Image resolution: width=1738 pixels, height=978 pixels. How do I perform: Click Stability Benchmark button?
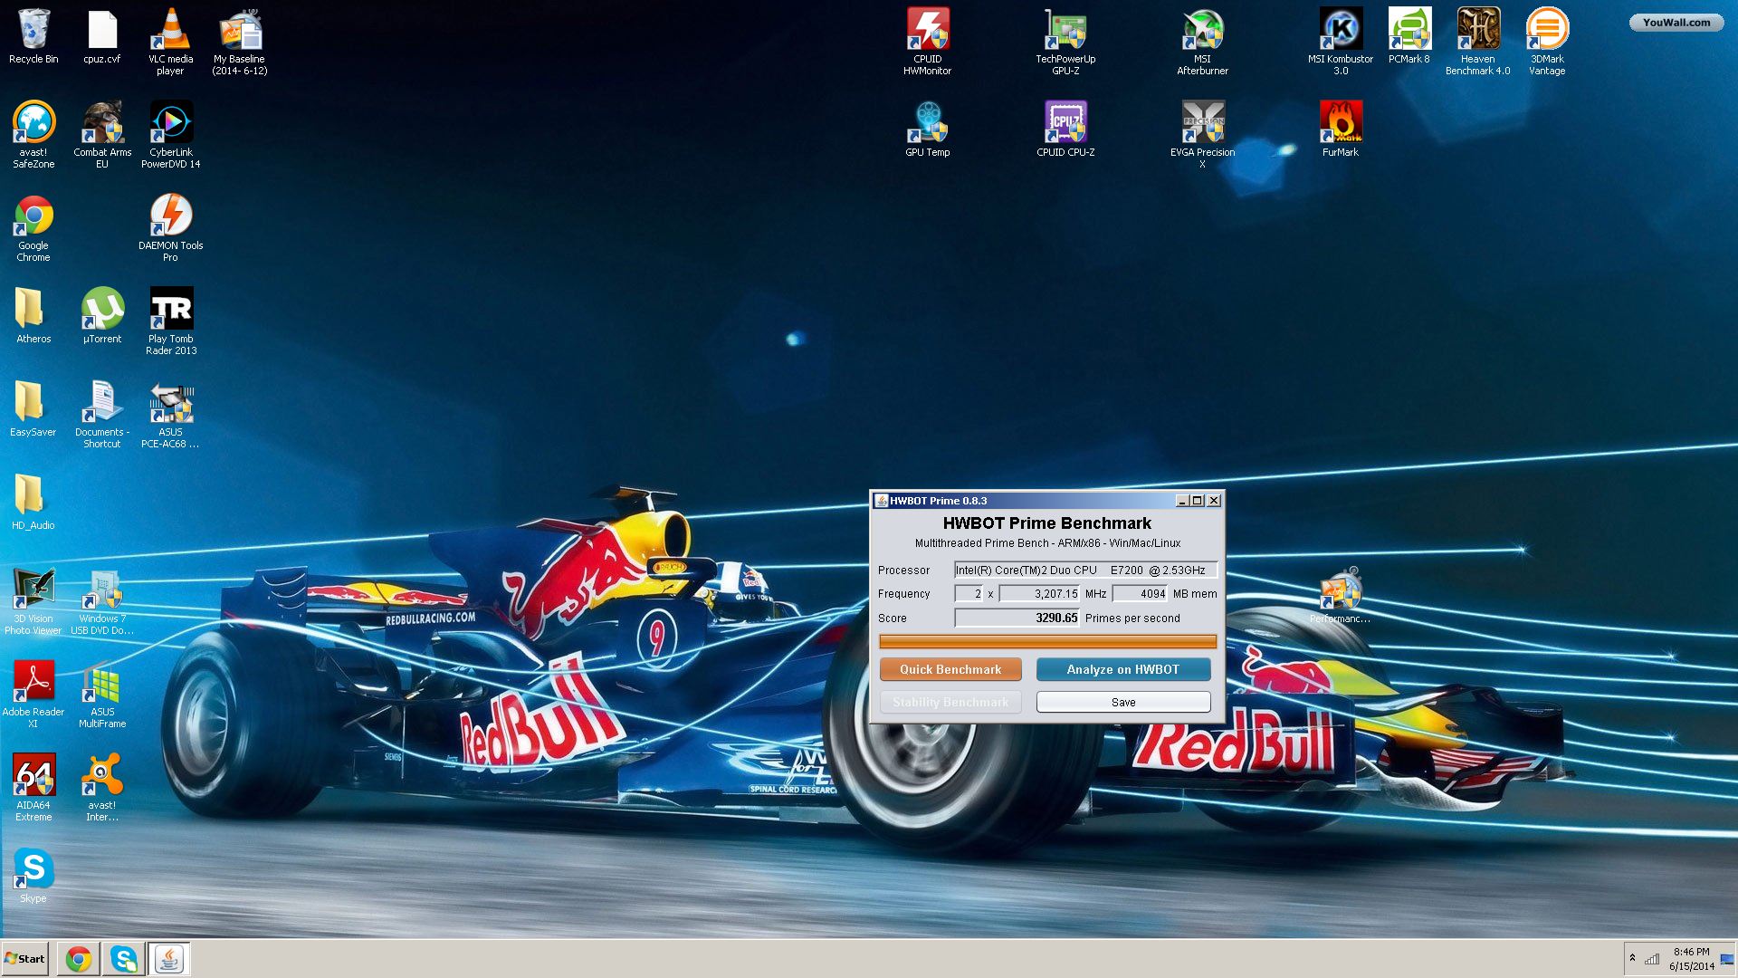[950, 702]
